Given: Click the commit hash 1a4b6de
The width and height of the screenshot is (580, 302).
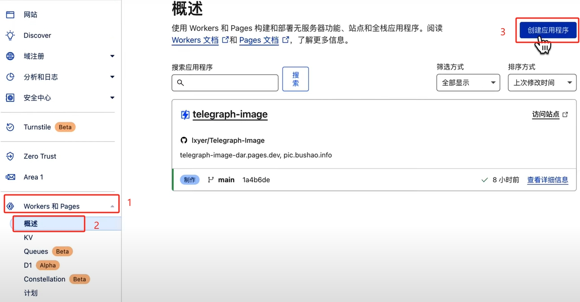Looking at the screenshot, I should click(x=256, y=180).
